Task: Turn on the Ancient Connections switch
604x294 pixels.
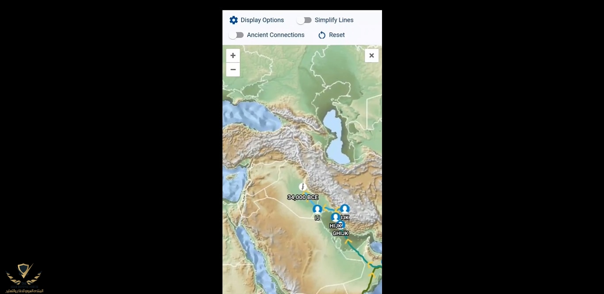Action: tap(236, 35)
